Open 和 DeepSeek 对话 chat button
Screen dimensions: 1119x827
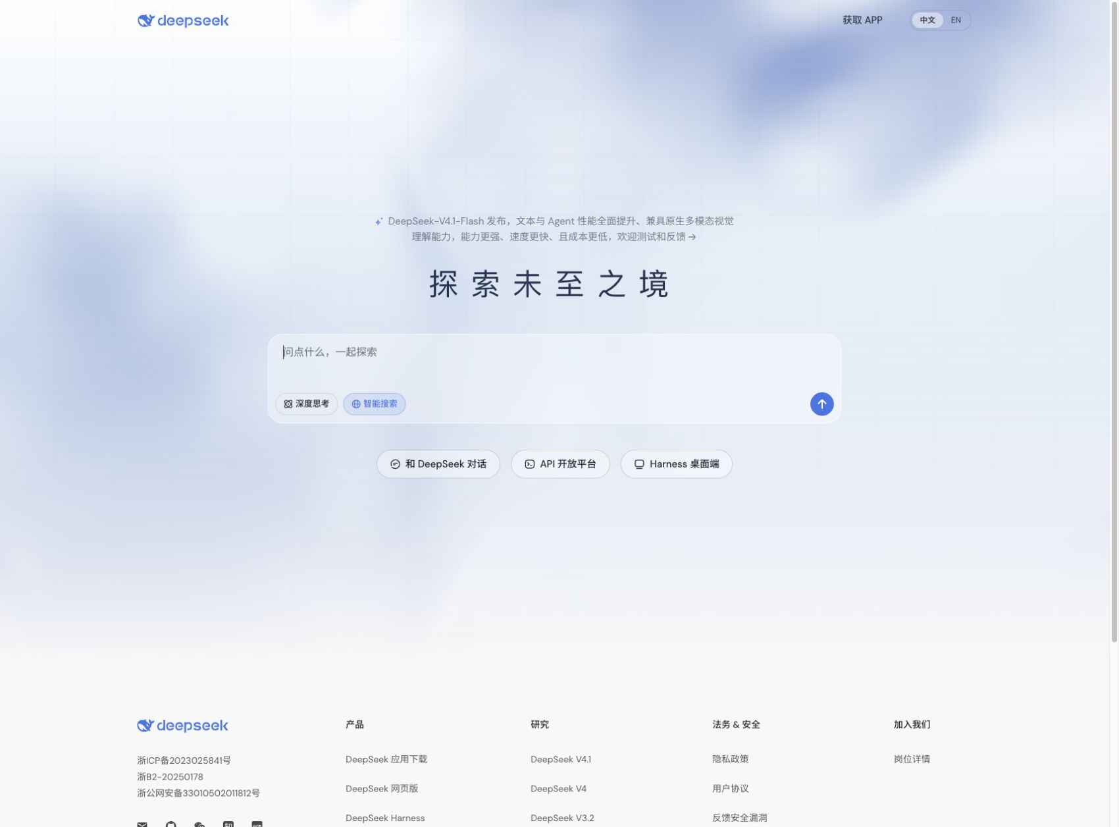(438, 464)
